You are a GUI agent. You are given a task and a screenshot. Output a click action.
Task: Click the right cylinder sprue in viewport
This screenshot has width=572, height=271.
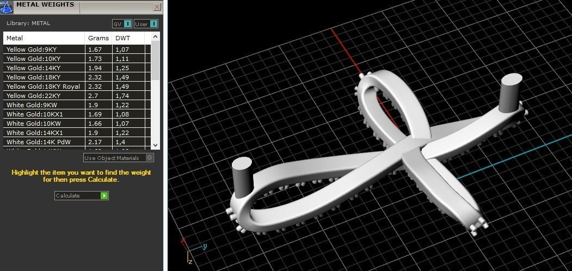tap(511, 93)
